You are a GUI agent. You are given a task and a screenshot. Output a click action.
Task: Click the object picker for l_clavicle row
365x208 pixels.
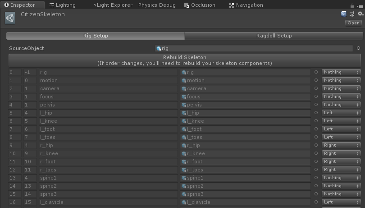point(316,202)
